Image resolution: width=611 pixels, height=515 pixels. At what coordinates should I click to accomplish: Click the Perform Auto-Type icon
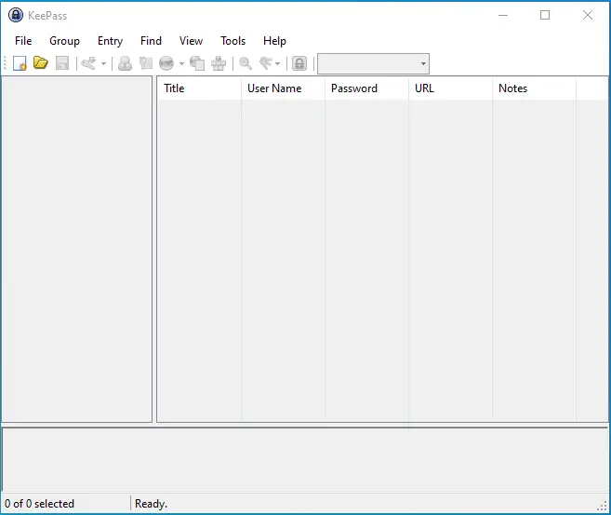[219, 63]
